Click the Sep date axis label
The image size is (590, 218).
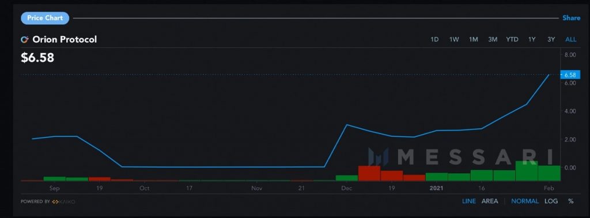[55, 188]
